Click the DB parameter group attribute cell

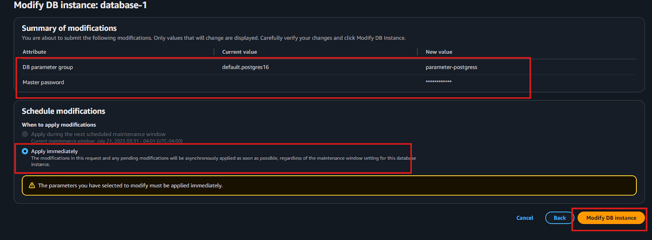coord(48,67)
